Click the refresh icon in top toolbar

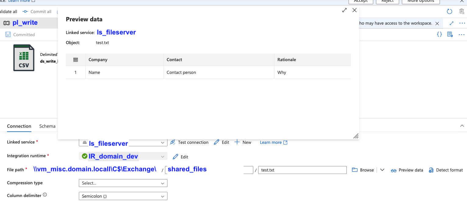(x=449, y=12)
